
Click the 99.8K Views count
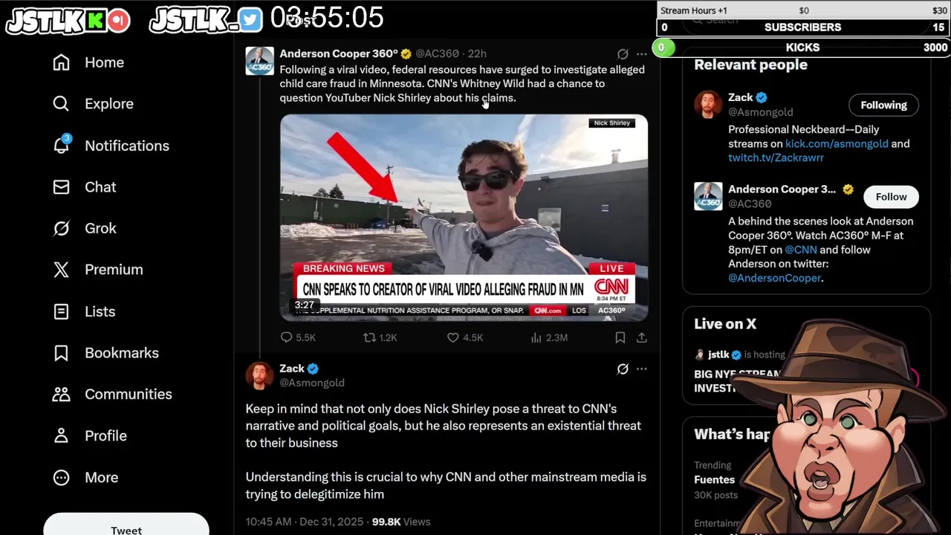pyautogui.click(x=401, y=522)
